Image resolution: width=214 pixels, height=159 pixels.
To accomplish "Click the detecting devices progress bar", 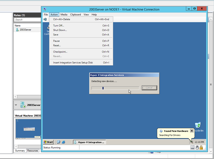I will (115, 88).
